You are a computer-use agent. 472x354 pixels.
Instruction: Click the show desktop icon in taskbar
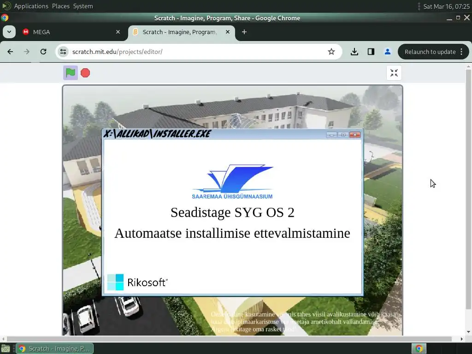click(6, 348)
